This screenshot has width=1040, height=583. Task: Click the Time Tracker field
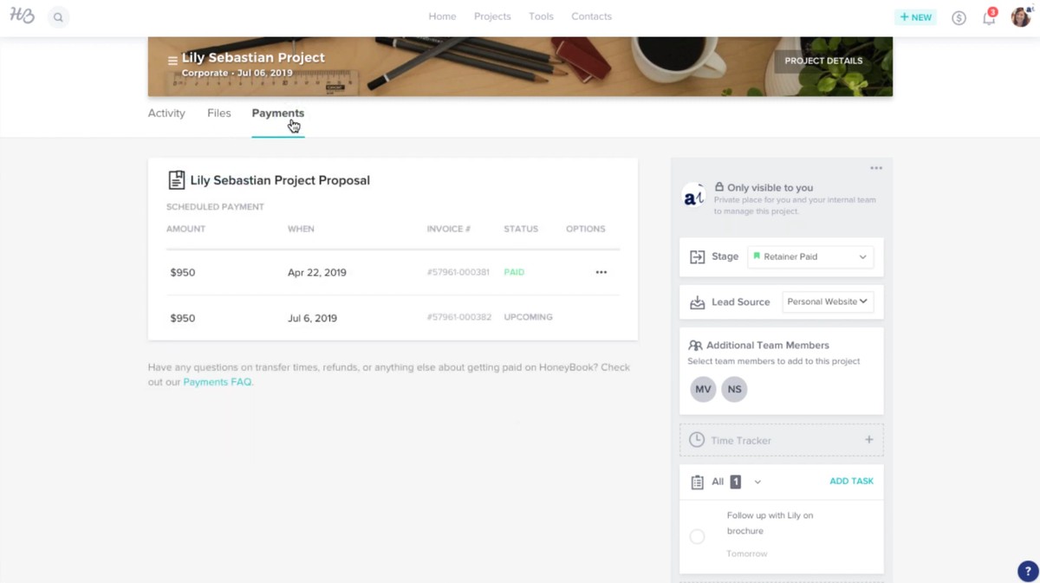[782, 440]
